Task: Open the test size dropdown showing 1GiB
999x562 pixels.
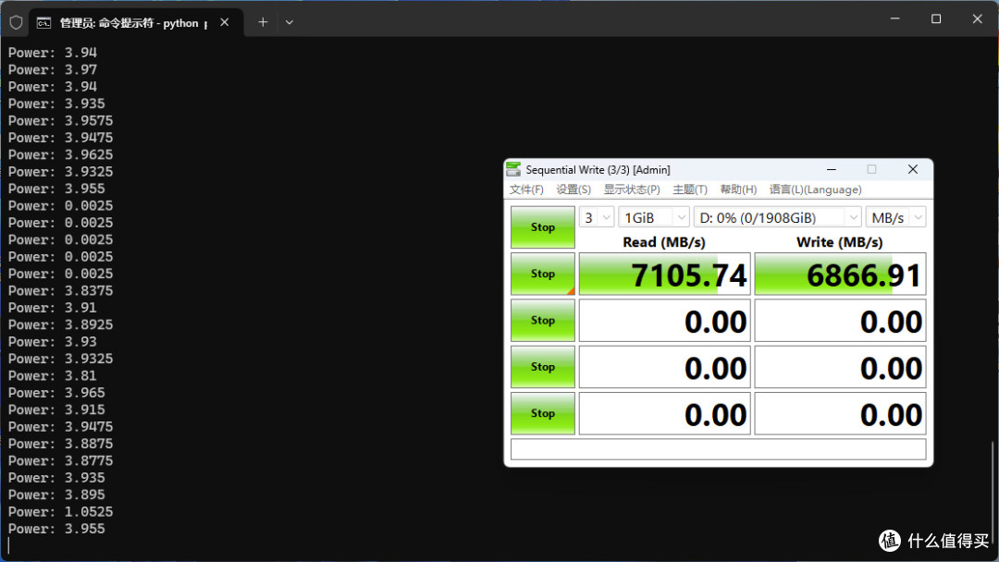Action: (654, 217)
